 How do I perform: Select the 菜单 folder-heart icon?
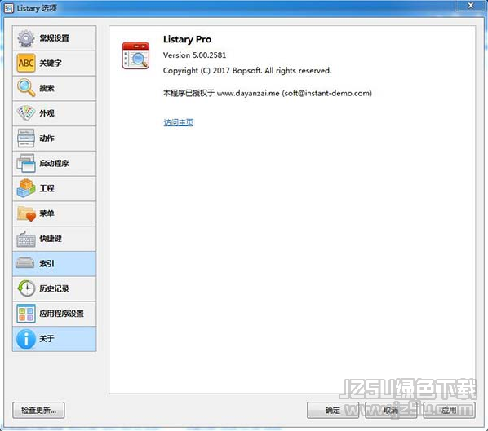click(x=26, y=213)
